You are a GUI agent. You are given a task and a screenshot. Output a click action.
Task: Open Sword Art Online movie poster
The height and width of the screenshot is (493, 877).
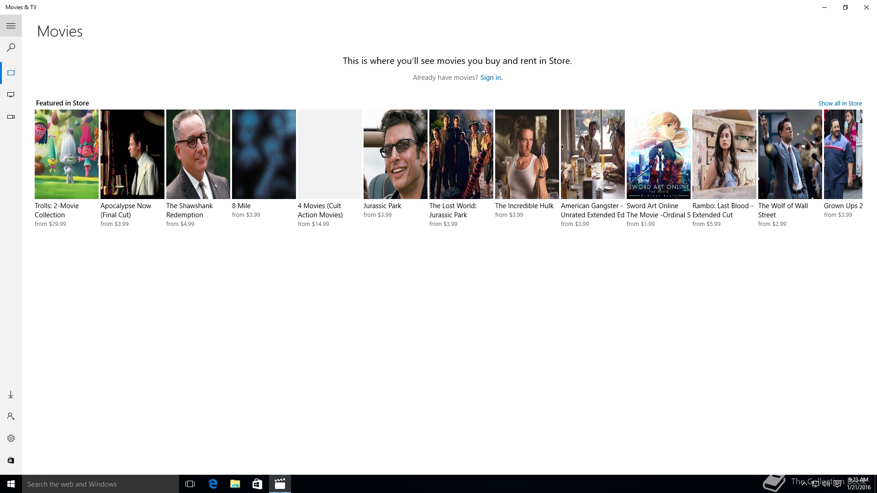pyautogui.click(x=659, y=154)
